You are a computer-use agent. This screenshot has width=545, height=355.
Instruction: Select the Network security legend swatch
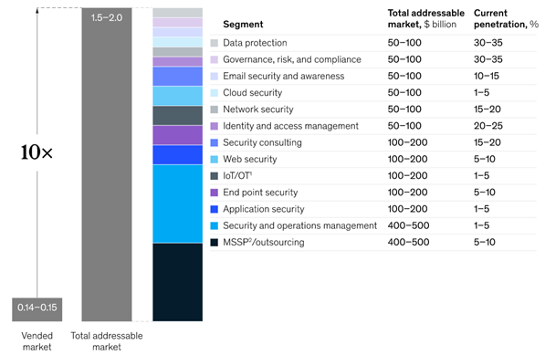pos(215,110)
